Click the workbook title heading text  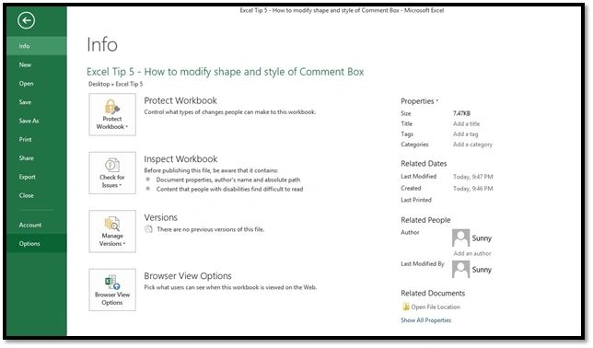pos(225,72)
